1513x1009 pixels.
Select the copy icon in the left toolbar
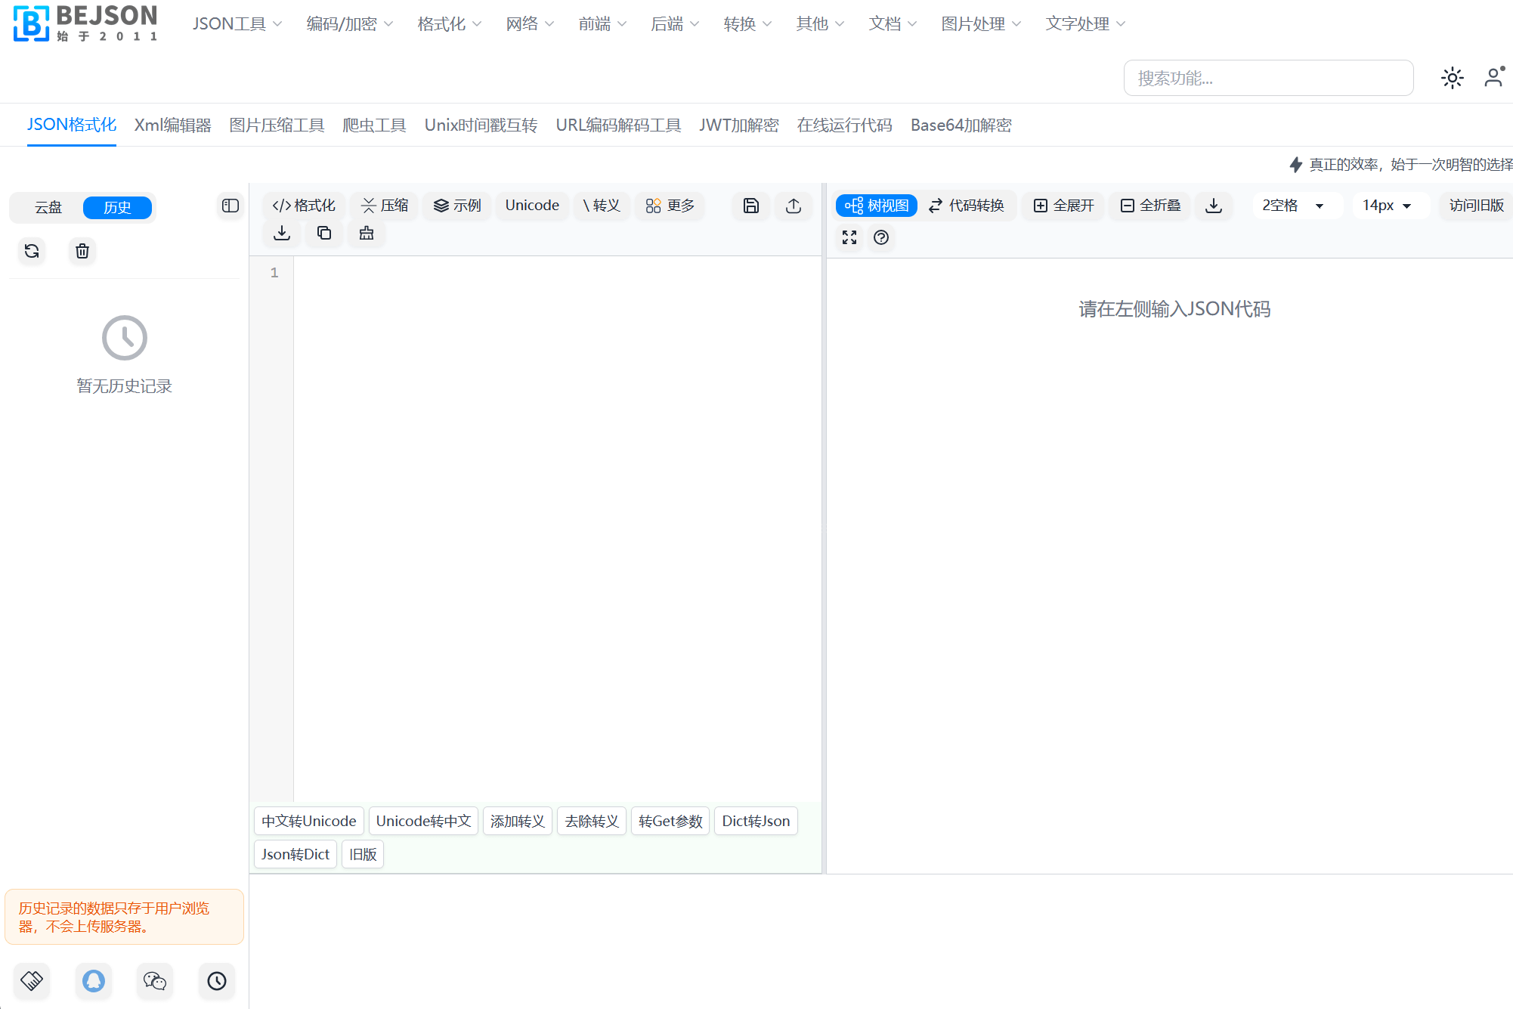[323, 234]
